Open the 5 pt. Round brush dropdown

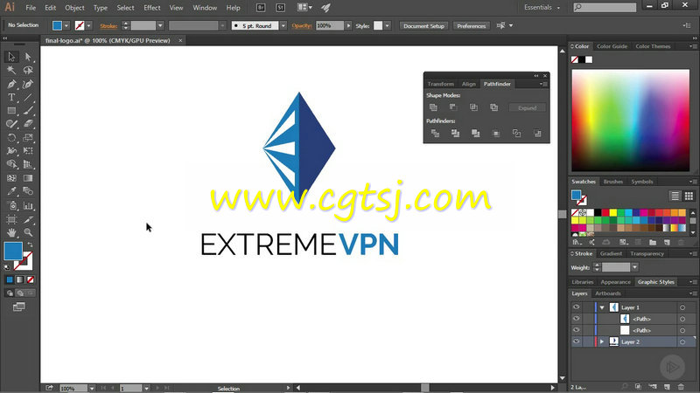(x=283, y=26)
